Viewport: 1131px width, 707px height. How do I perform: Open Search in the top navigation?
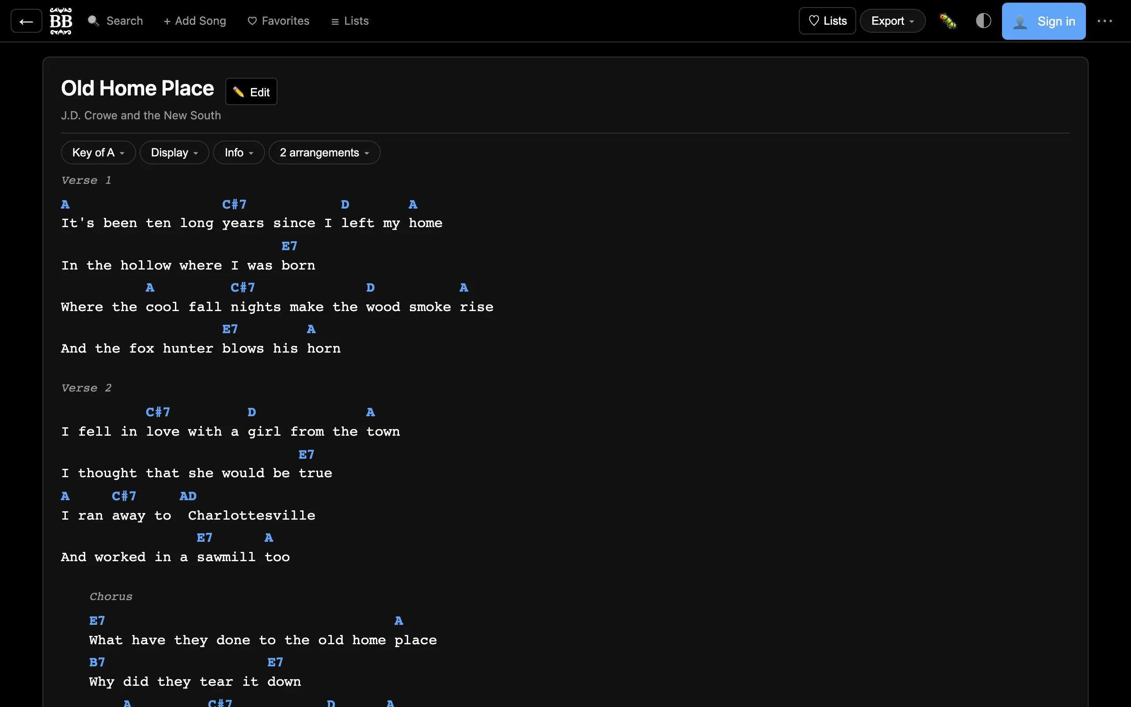[x=115, y=21]
